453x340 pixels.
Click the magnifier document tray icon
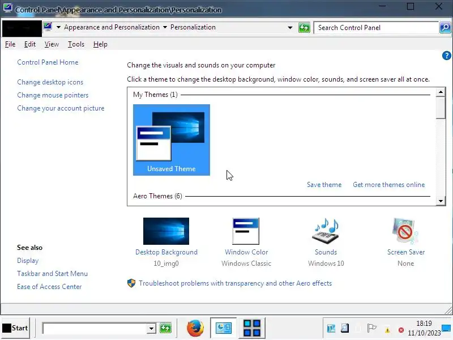coord(345,328)
